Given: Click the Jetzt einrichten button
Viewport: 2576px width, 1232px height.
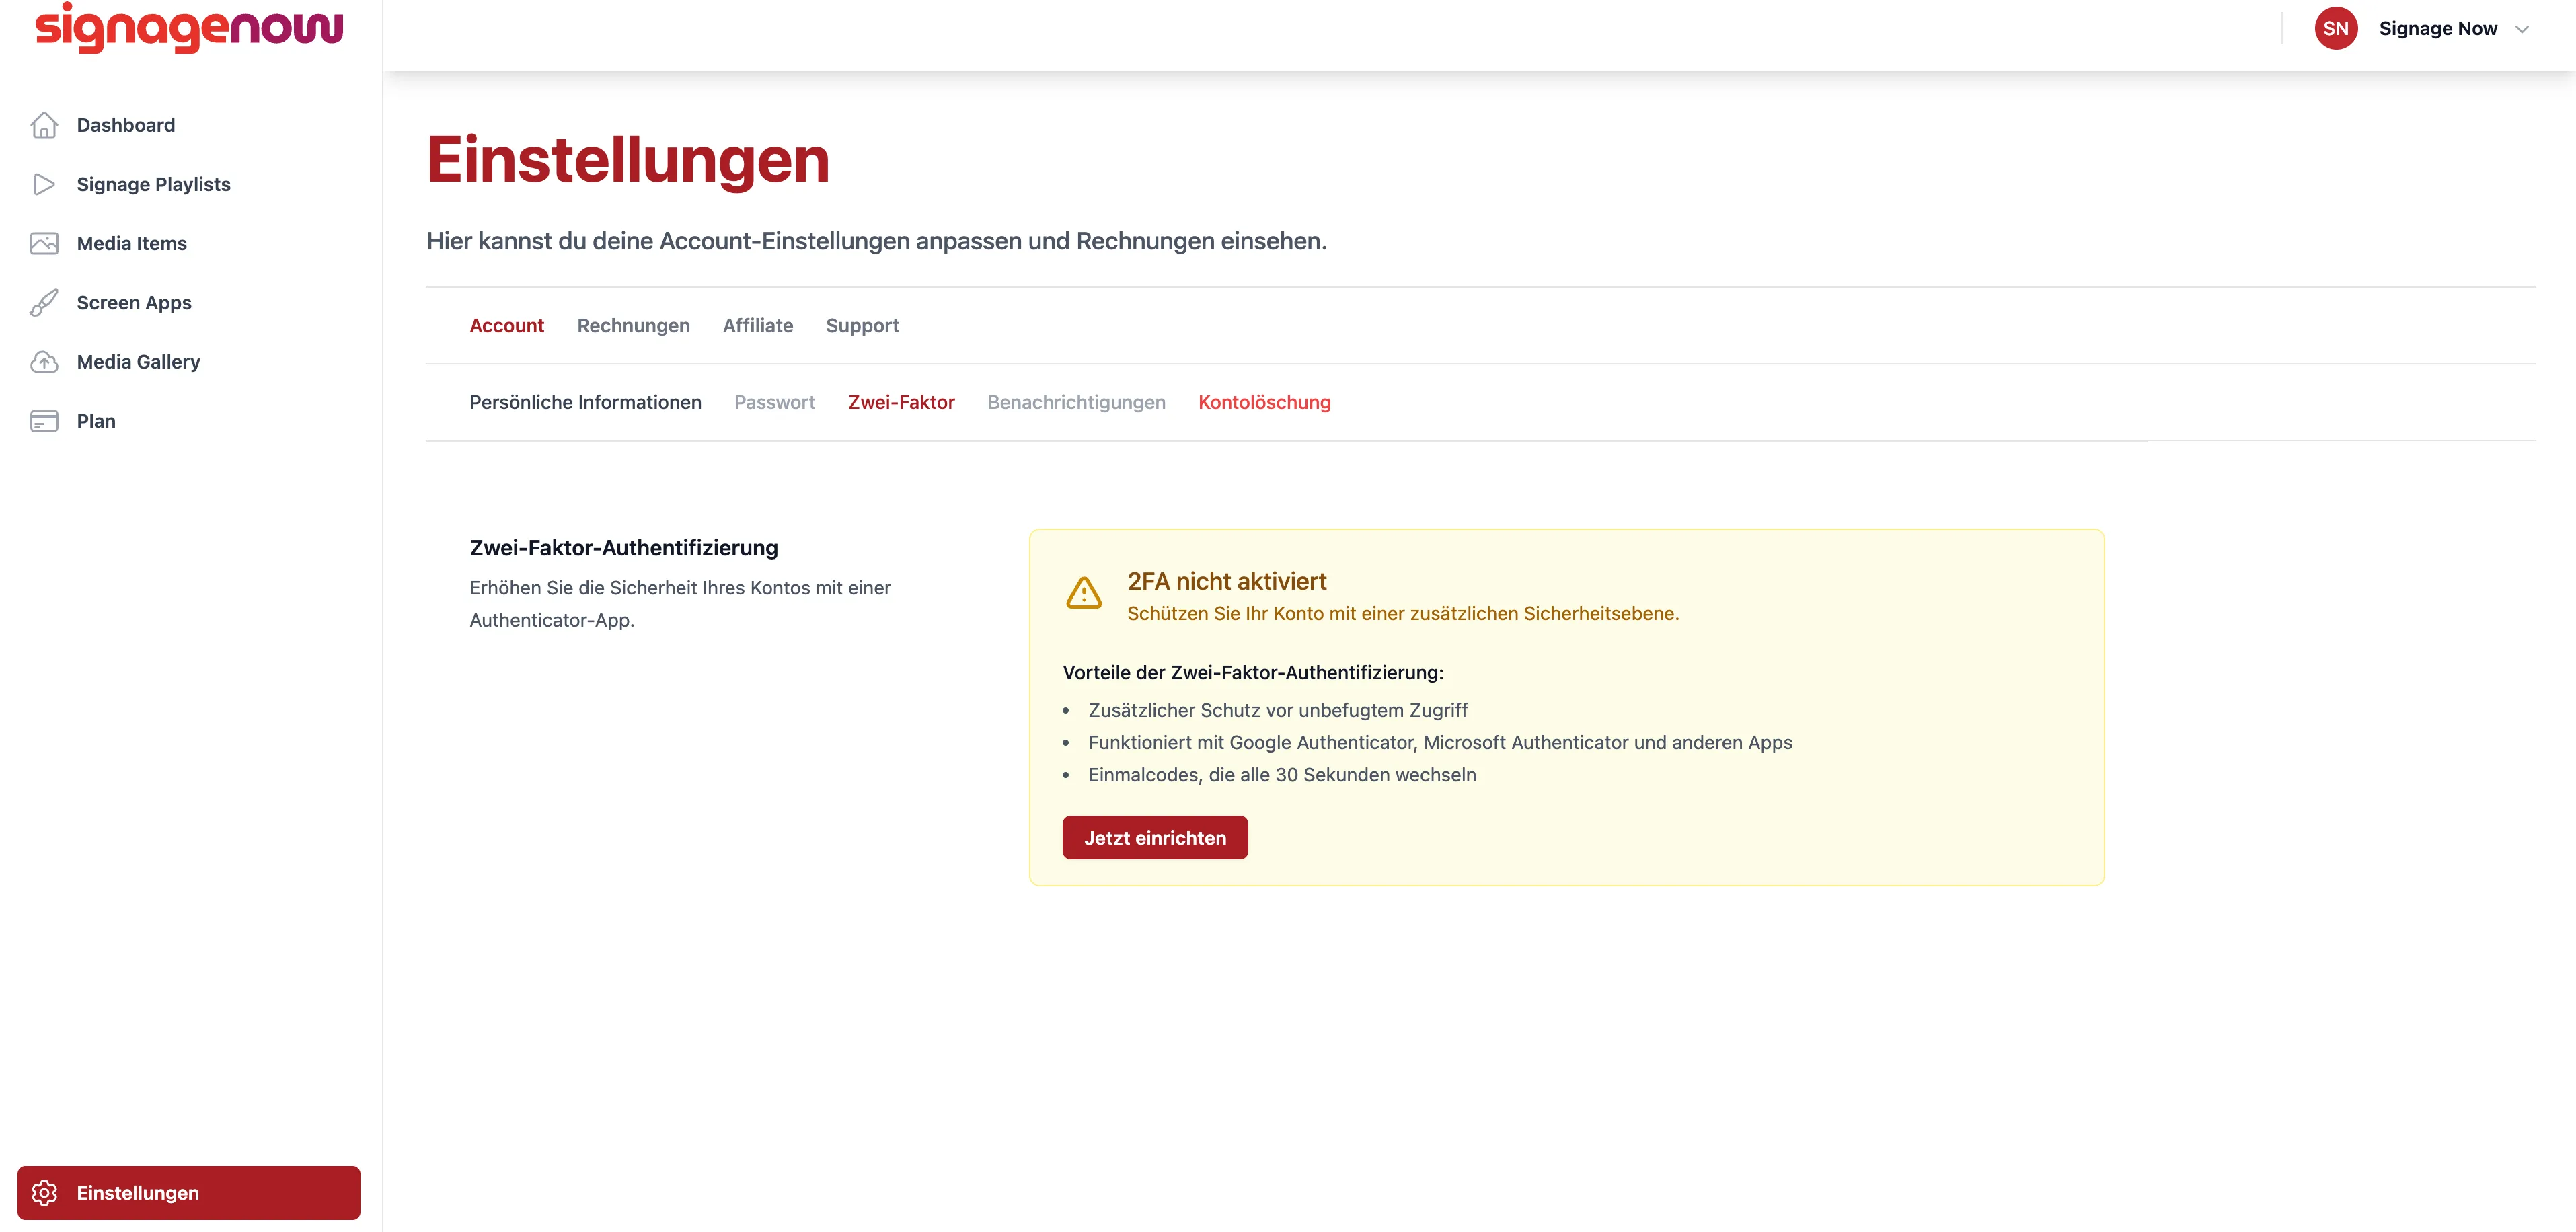Looking at the screenshot, I should (1155, 838).
